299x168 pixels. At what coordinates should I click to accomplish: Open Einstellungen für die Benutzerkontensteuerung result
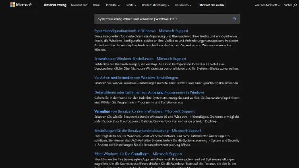148,131
